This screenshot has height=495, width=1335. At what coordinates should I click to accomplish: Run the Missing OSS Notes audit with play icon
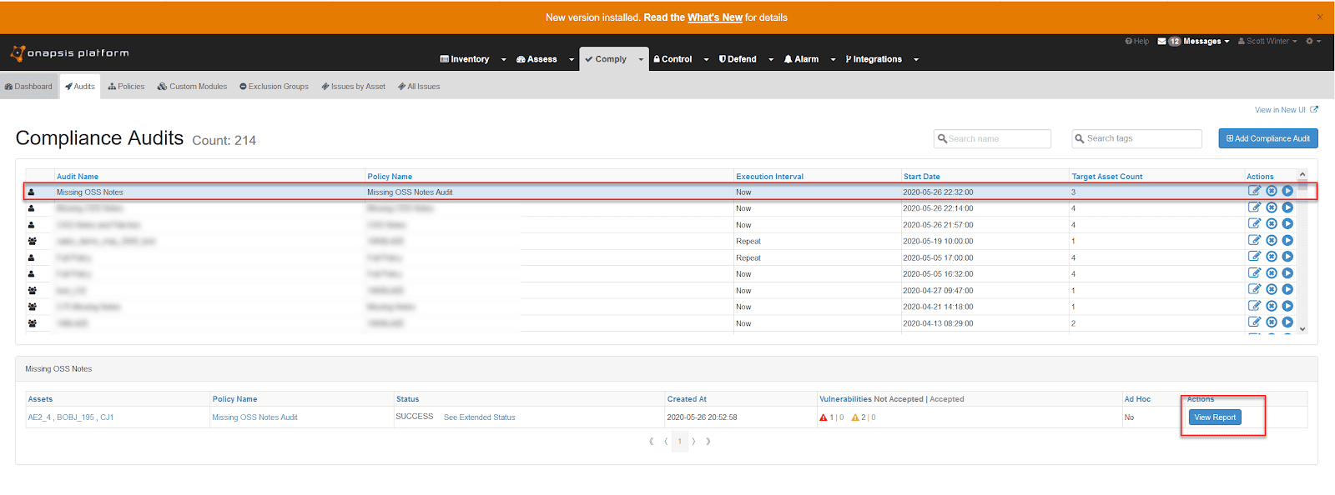point(1287,191)
